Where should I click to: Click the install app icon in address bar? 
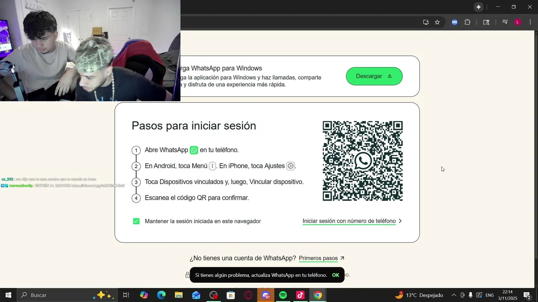tap(426, 22)
